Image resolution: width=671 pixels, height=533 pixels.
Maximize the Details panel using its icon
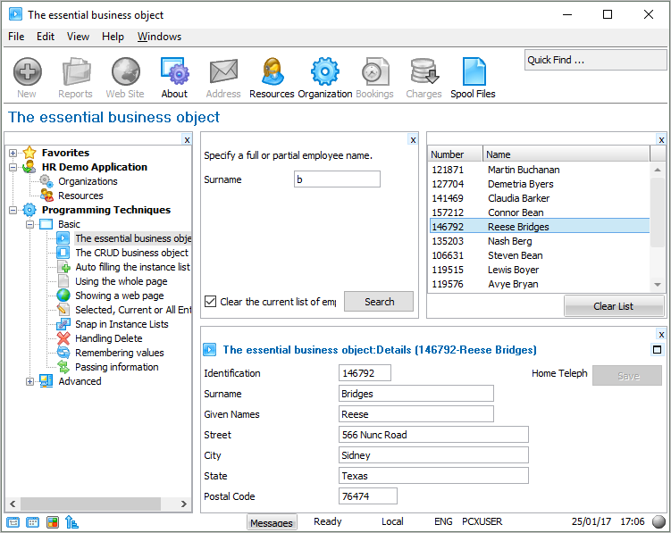(658, 350)
